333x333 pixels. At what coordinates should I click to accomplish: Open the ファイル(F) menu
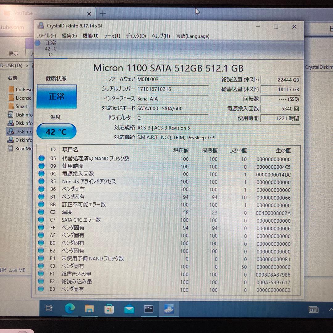[x=47, y=36]
